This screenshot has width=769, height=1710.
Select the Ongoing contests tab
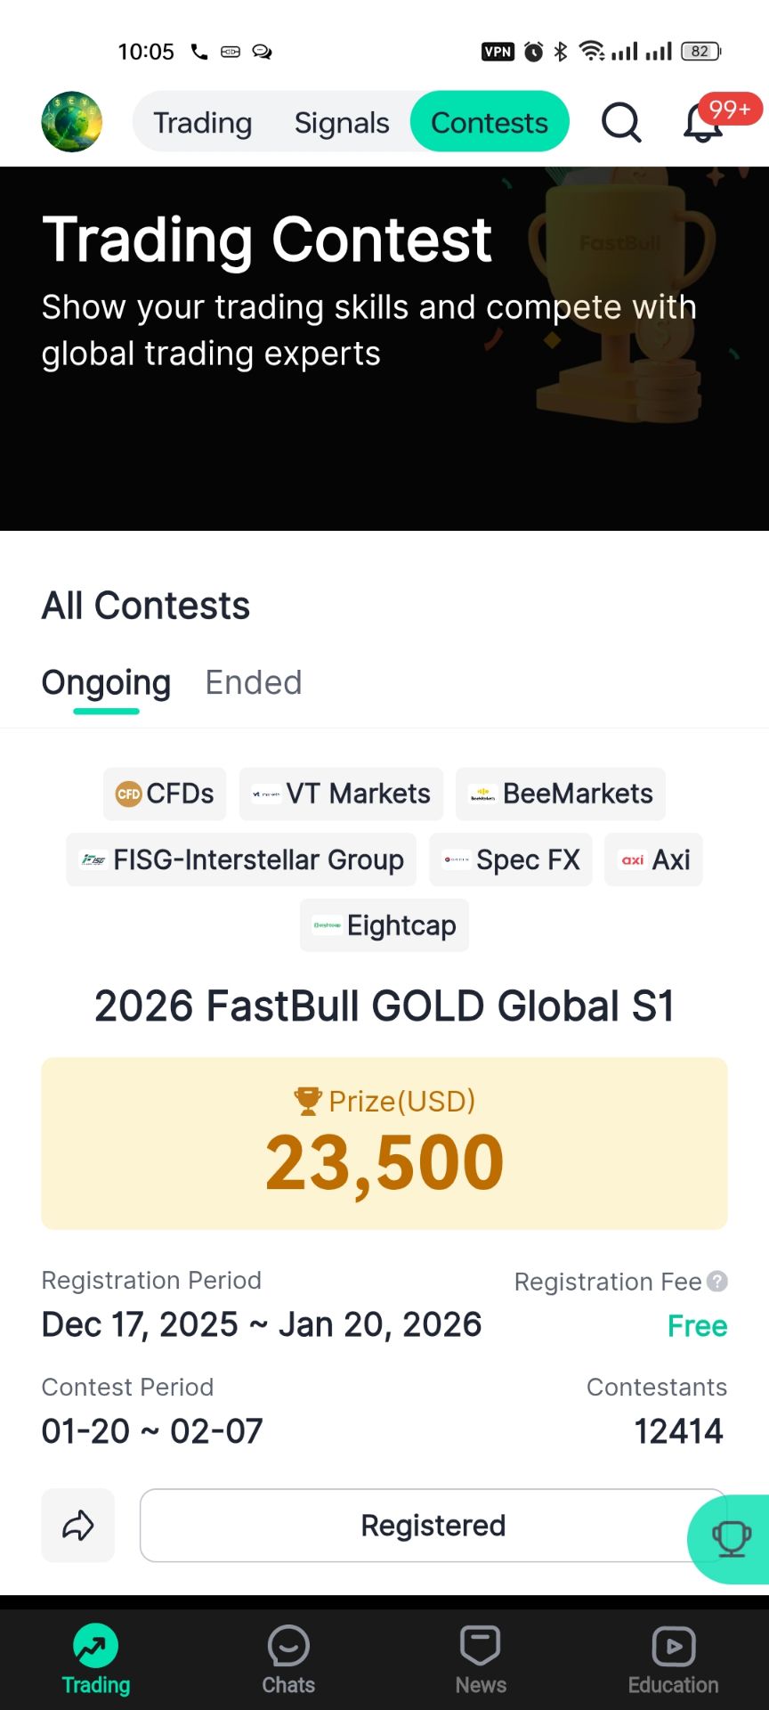pos(106,683)
